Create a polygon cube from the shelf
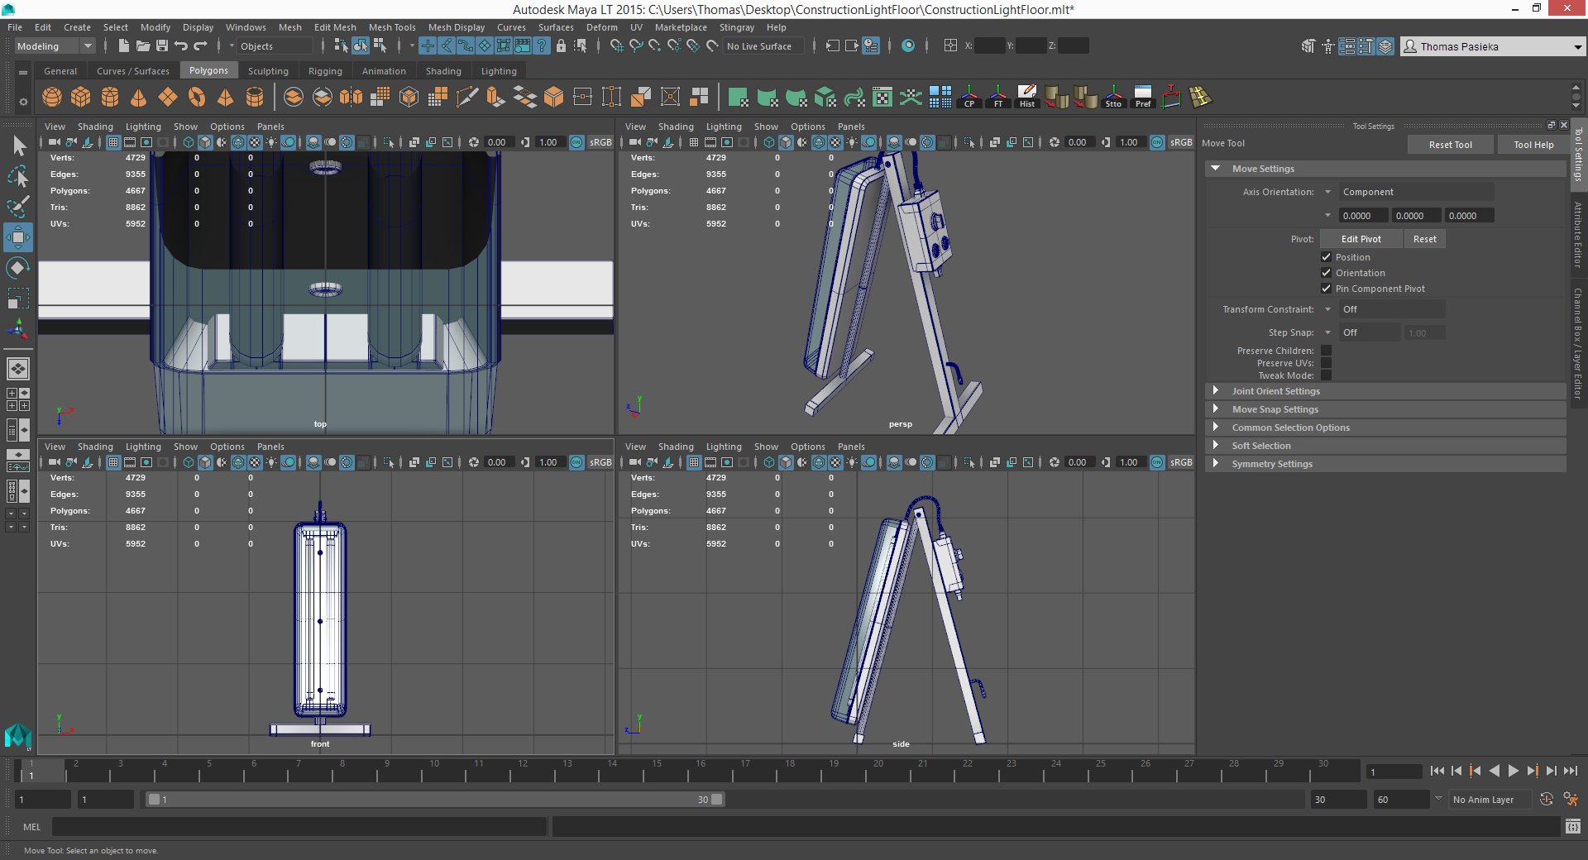Viewport: 1588px width, 860px height. [x=81, y=98]
